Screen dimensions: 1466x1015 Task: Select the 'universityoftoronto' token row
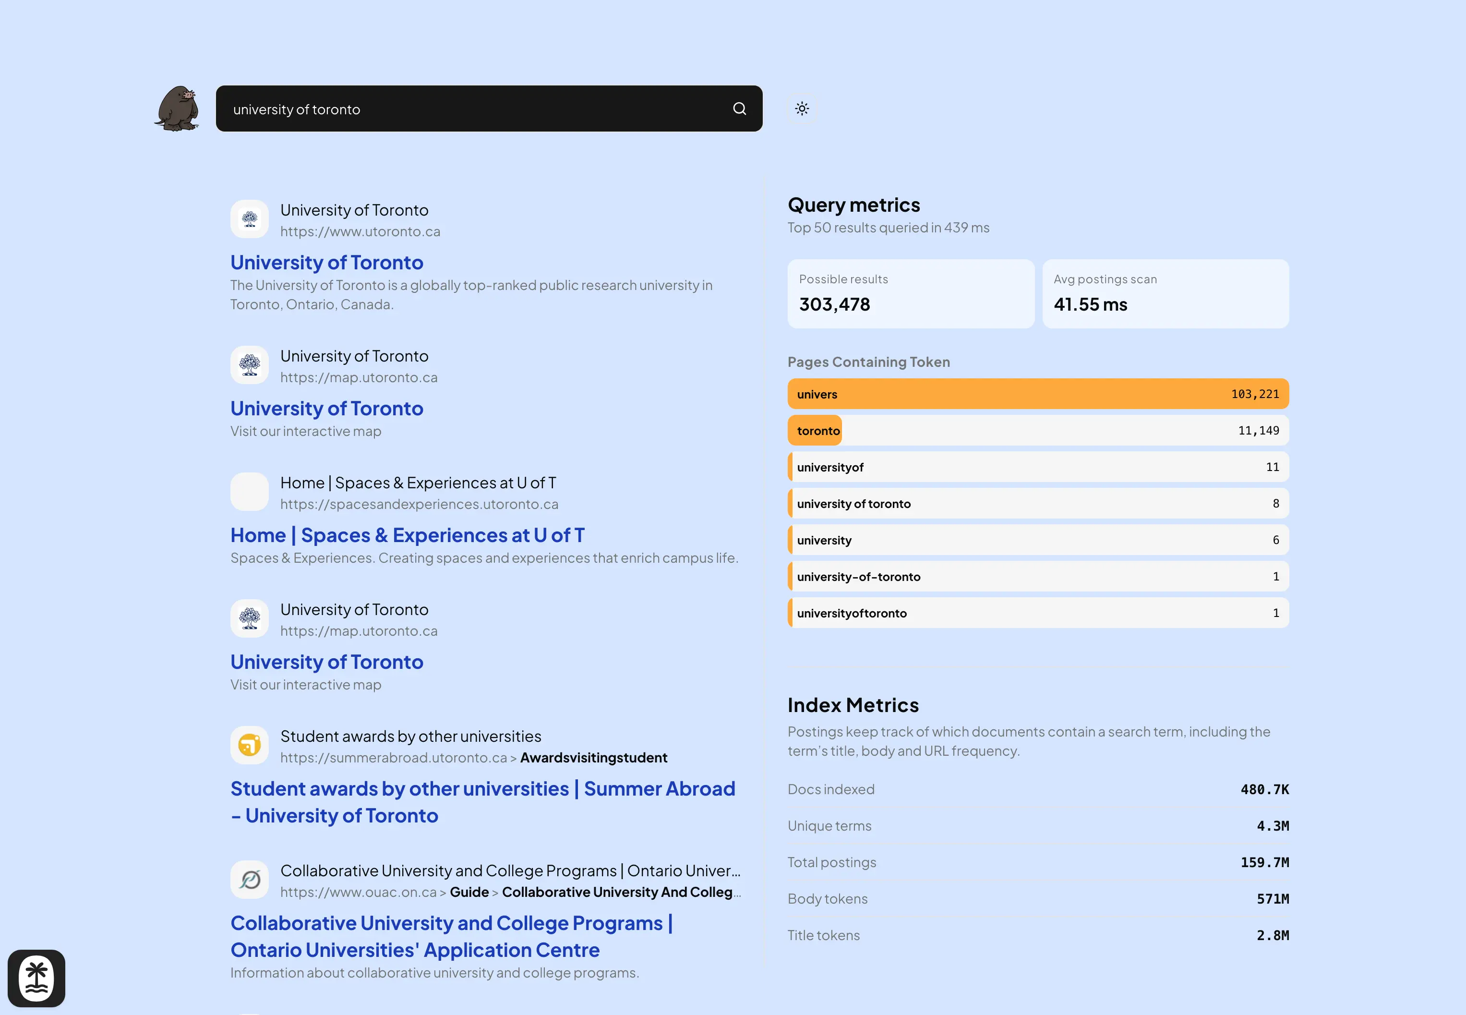click(1038, 613)
